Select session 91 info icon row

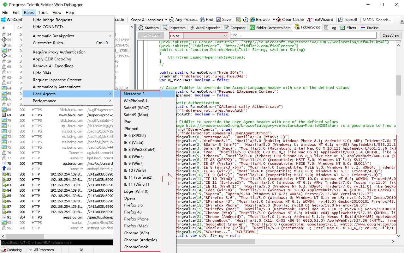4,217
